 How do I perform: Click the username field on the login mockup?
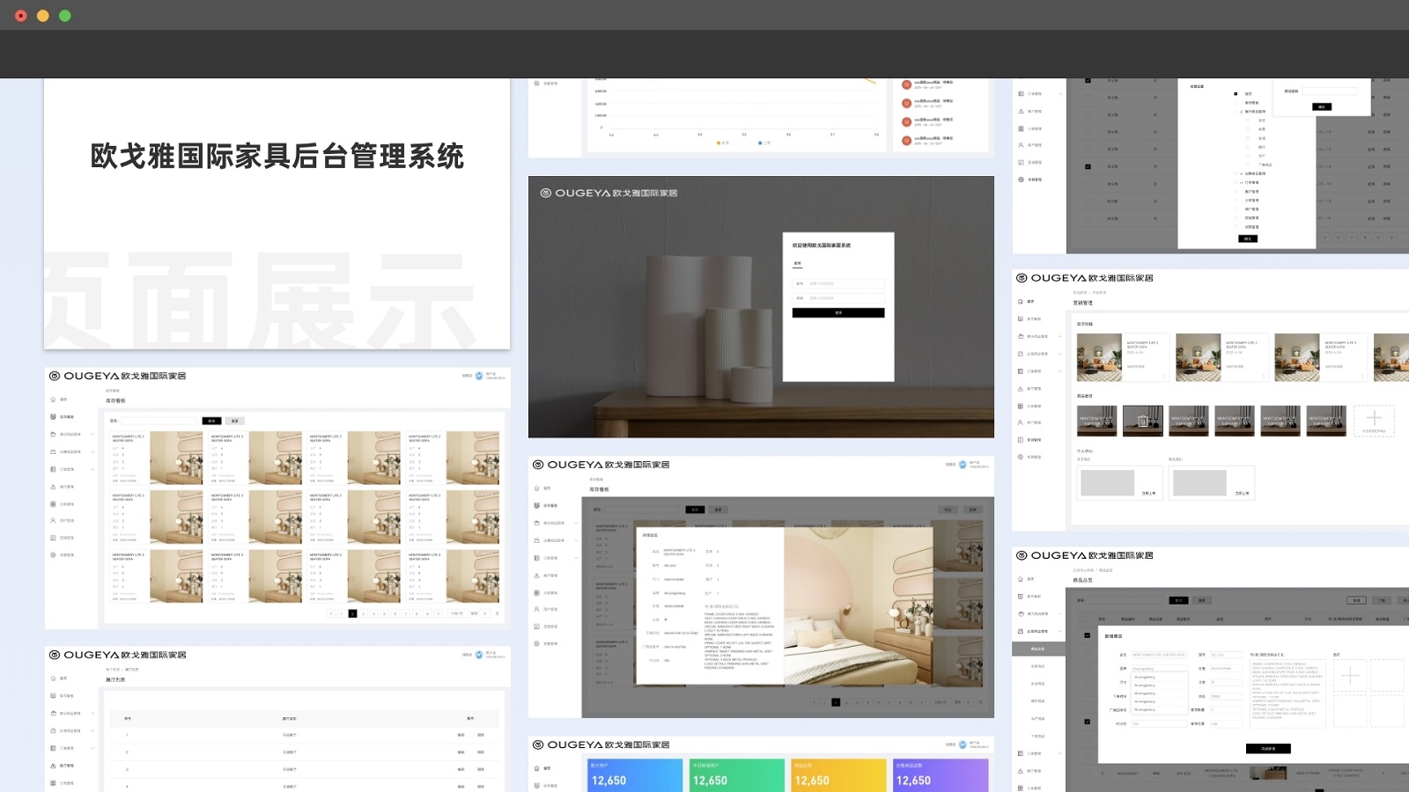coord(838,283)
